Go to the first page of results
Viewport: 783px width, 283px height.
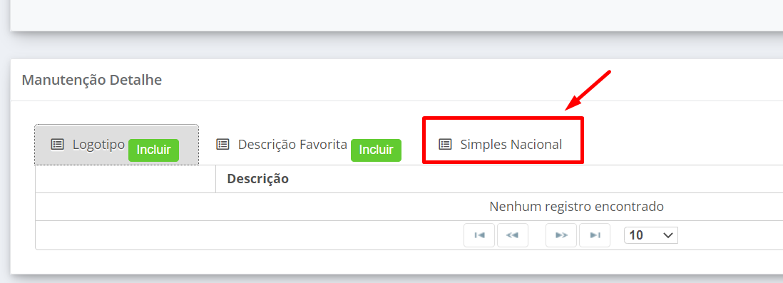(479, 235)
